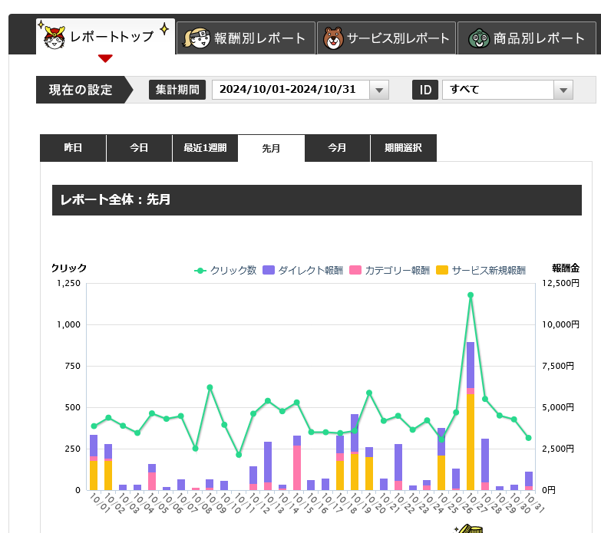Expand the 集計期間 date range dropdown

point(379,90)
